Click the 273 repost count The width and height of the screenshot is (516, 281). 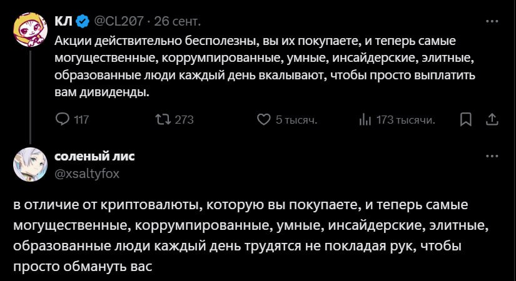click(x=184, y=119)
